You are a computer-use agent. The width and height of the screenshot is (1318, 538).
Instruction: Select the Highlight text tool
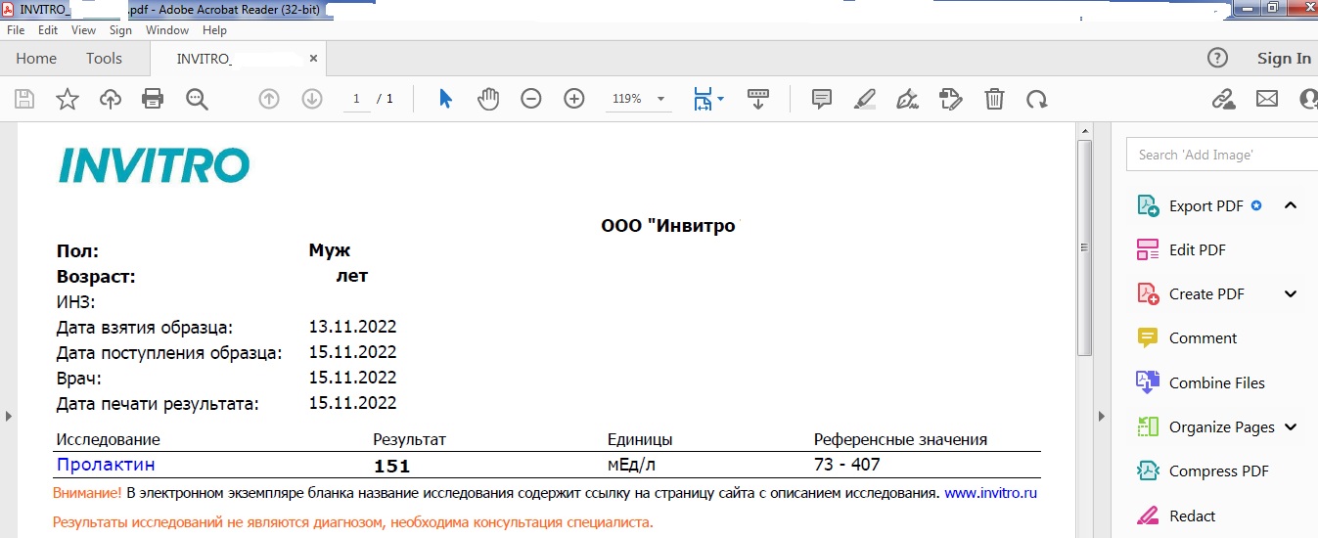point(864,99)
